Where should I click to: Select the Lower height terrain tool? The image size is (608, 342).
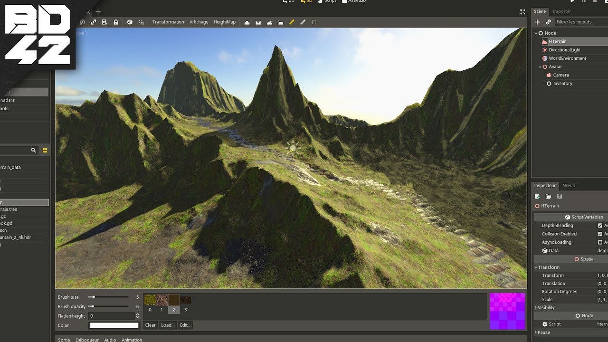click(258, 22)
